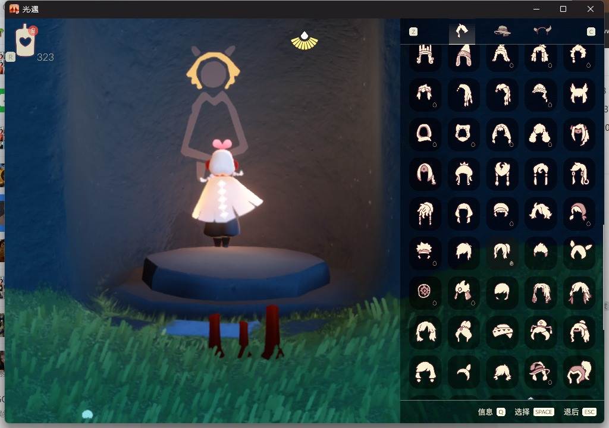Image resolution: width=609 pixels, height=428 pixels.
Task: Click the 光遇 app icon in title bar
Action: [14, 9]
